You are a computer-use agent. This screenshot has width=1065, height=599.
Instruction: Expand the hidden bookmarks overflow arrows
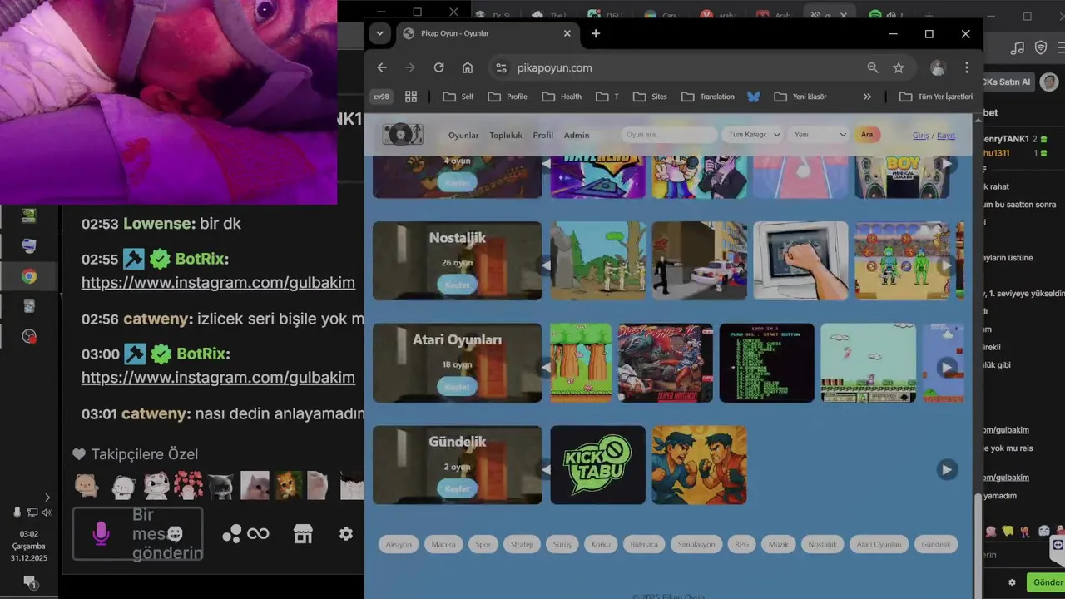867,97
